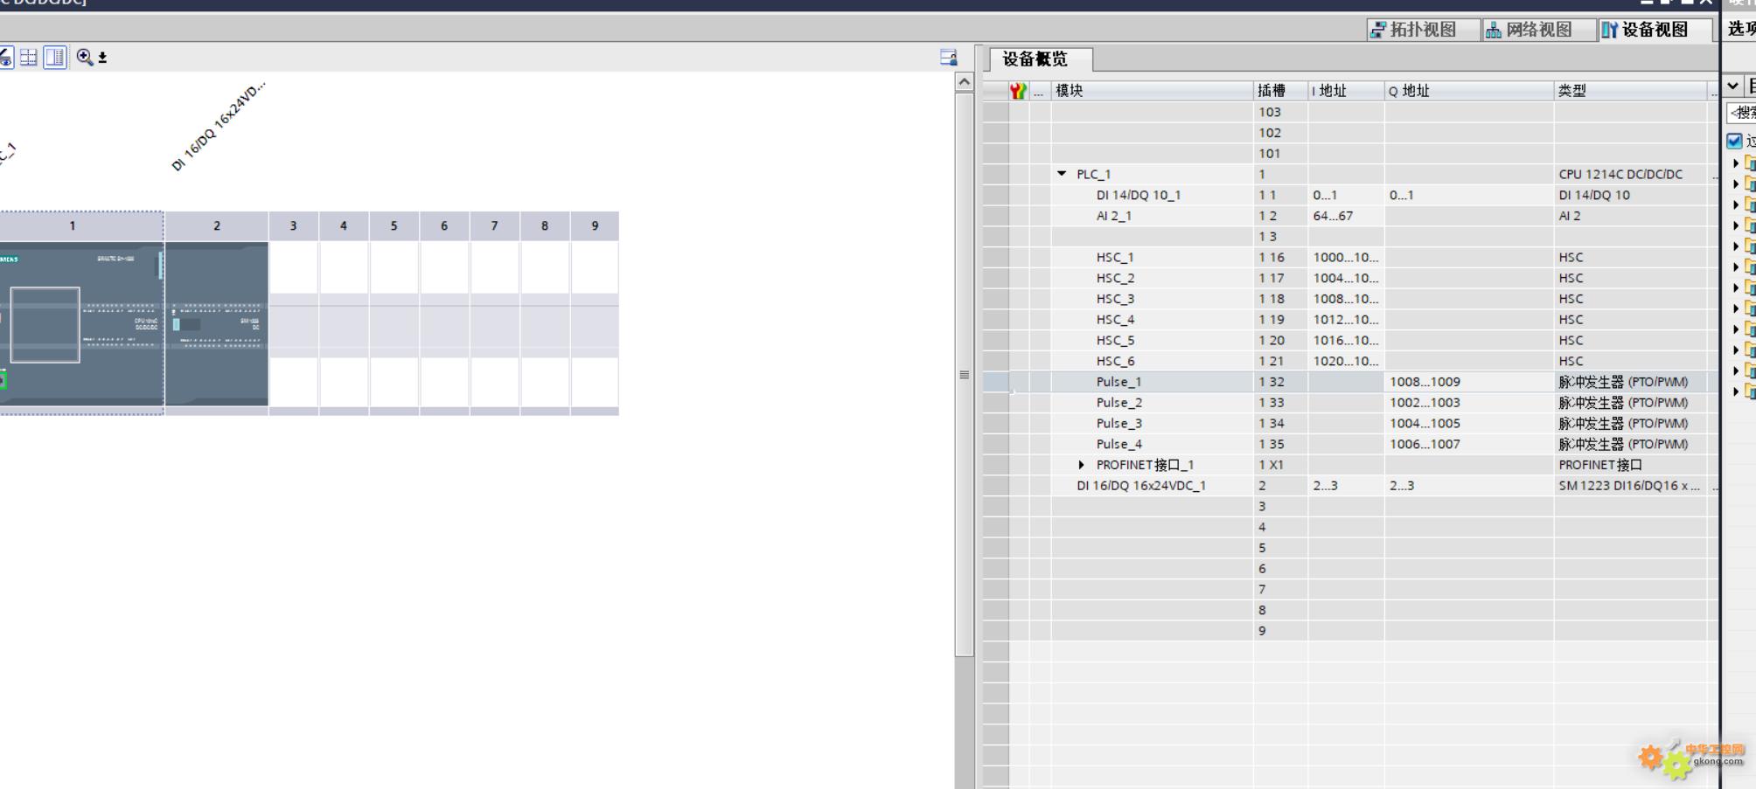Screen dimensions: 1756x789
Task: Click the 类型 column header
Action: click(1631, 91)
